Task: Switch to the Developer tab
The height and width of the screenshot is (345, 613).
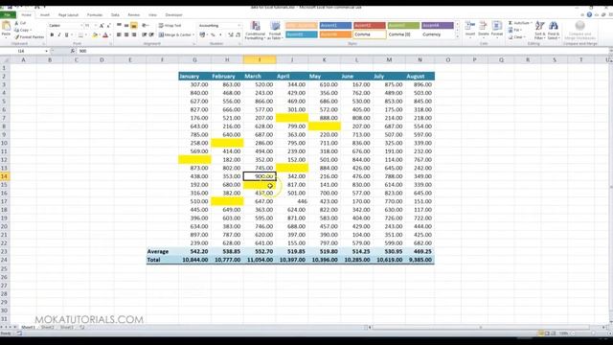Action: click(x=174, y=15)
